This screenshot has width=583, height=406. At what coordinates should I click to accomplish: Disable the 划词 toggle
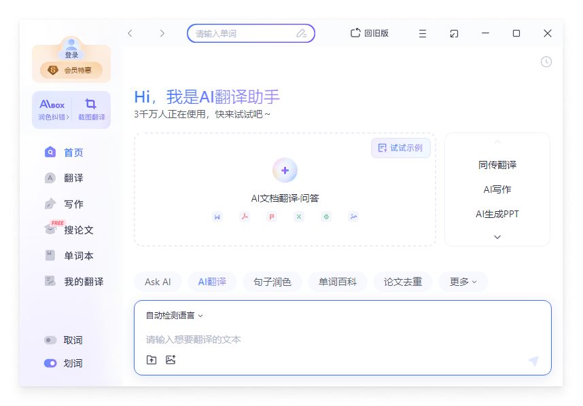(x=50, y=363)
